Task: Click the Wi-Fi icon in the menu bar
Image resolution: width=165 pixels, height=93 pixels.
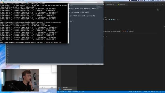Action: [148, 1]
